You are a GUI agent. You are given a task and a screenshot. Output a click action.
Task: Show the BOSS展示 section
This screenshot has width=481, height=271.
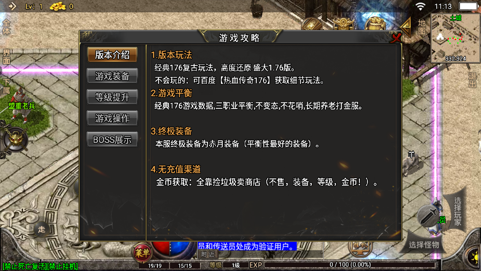[x=112, y=139]
